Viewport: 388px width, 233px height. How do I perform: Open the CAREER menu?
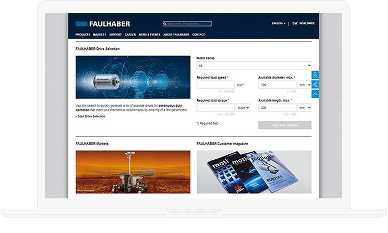pos(130,35)
